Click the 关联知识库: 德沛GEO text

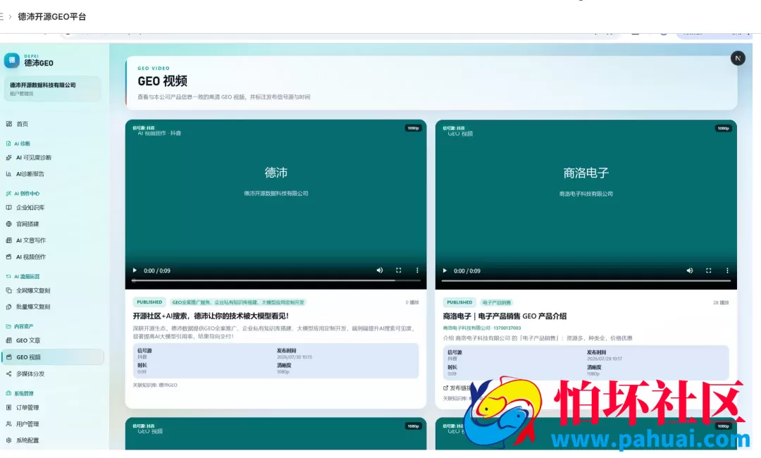(x=155, y=385)
